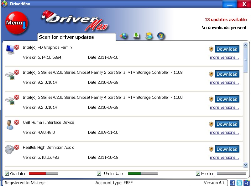
Task: Open the red Menu button
Action: (x=17, y=23)
